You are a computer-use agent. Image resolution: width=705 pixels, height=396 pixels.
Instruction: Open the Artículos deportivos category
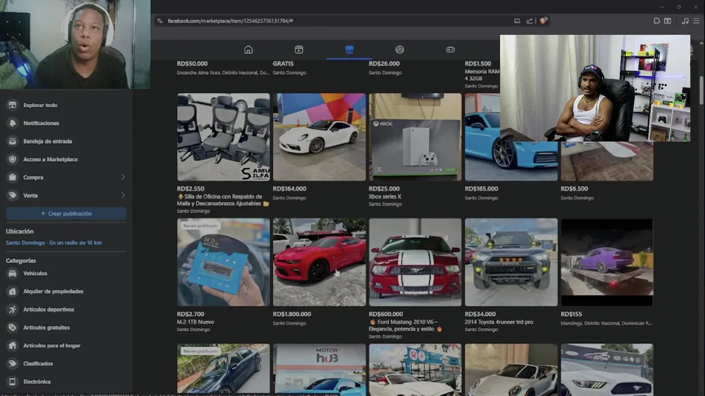pyautogui.click(x=66, y=310)
